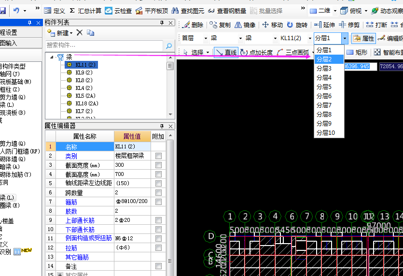Pin the 构件列表 panel
403x276 pixels.
(162, 23)
